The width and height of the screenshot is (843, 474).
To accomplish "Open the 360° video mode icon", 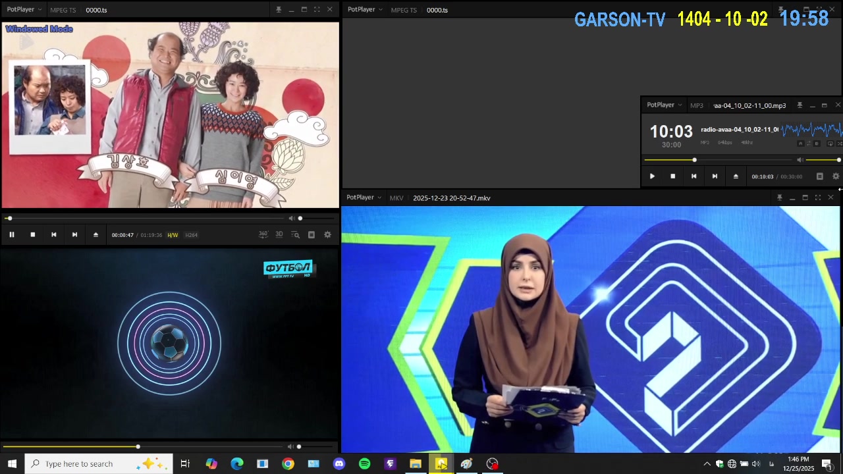I will click(x=263, y=234).
